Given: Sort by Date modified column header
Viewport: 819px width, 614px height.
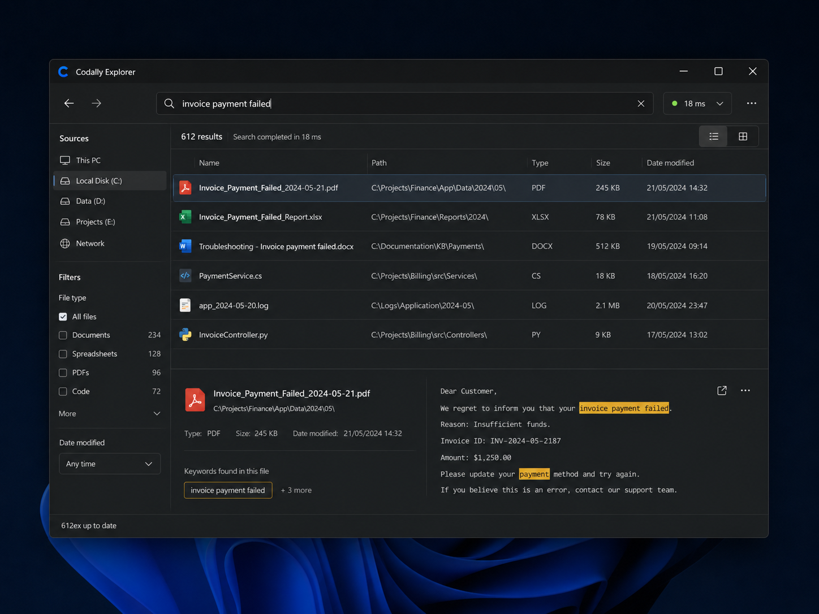Looking at the screenshot, I should [x=670, y=163].
